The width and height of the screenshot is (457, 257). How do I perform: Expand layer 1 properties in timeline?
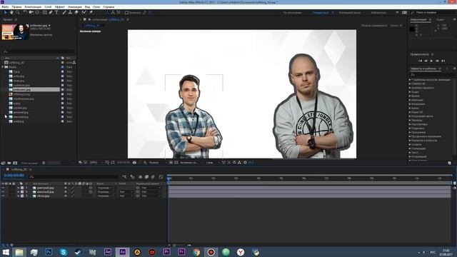coord(18,188)
